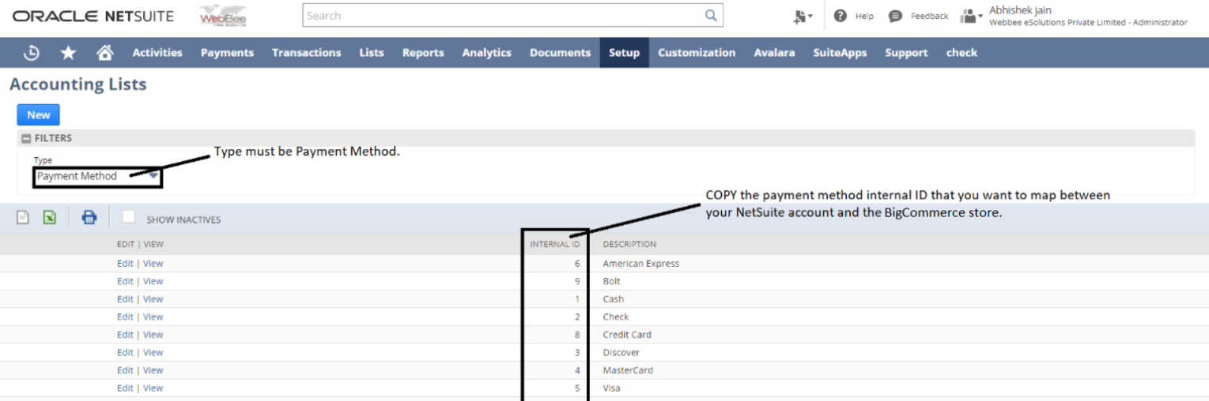Open the user role switcher dropdown
This screenshot has height=401, width=1209.
(972, 16)
